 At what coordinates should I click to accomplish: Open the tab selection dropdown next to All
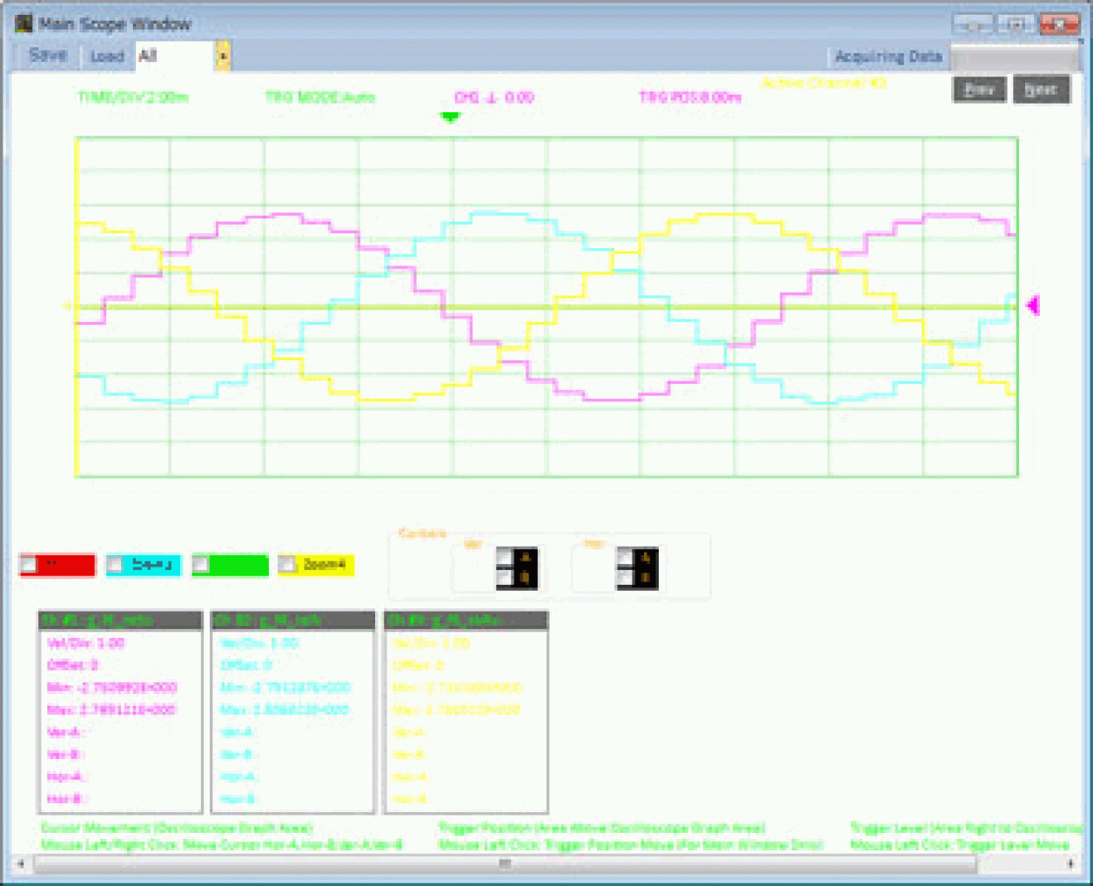click(x=223, y=56)
